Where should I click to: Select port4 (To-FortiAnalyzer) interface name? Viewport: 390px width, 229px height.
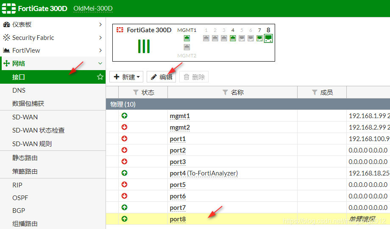coord(204,173)
